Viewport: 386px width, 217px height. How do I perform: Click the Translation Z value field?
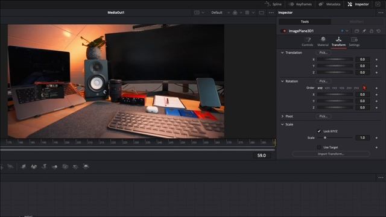[x=362, y=72]
